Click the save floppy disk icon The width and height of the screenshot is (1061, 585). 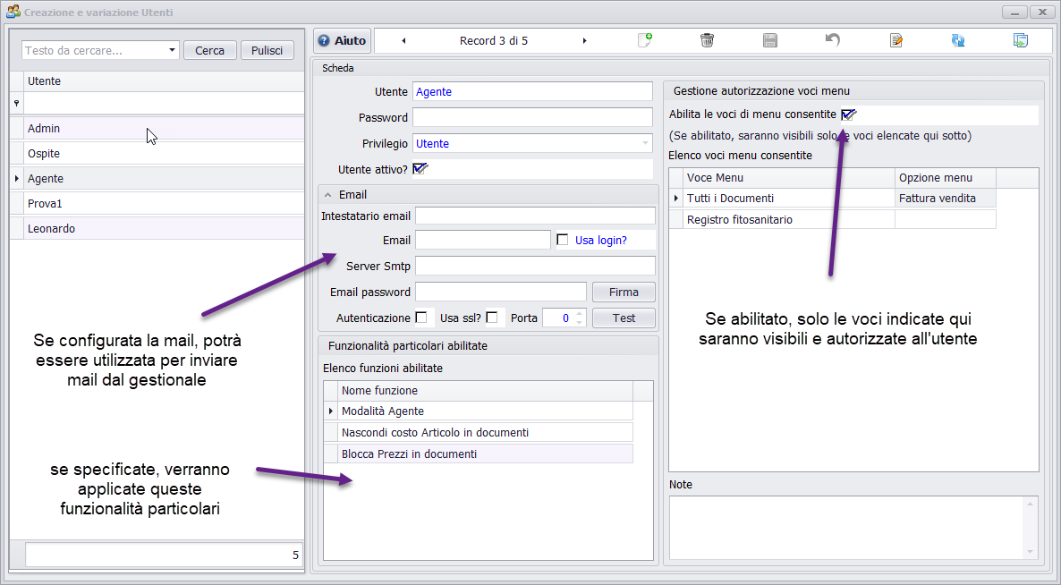769,40
